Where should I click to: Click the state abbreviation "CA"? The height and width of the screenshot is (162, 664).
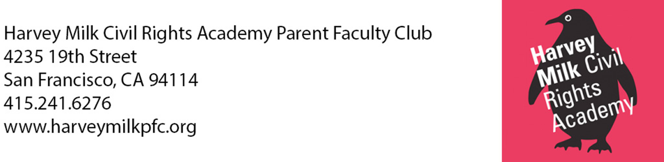tap(132, 80)
